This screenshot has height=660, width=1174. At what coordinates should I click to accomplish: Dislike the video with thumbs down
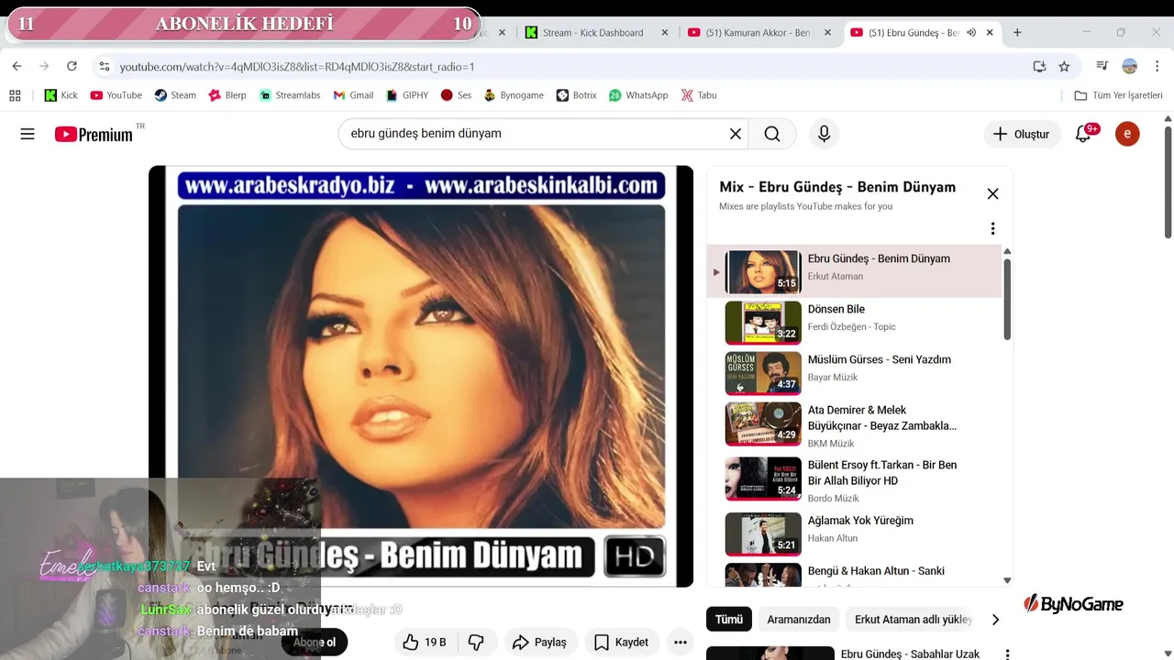[476, 643]
